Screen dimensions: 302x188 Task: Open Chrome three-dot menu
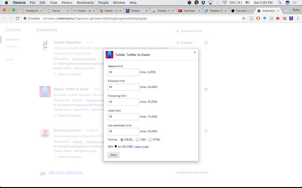coord(298,18)
